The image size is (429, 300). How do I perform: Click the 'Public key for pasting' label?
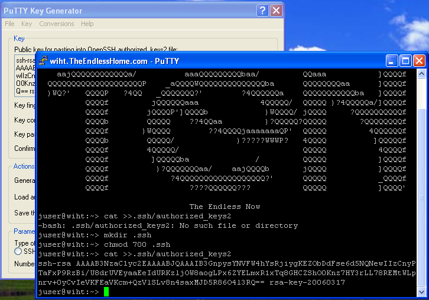[96, 49]
